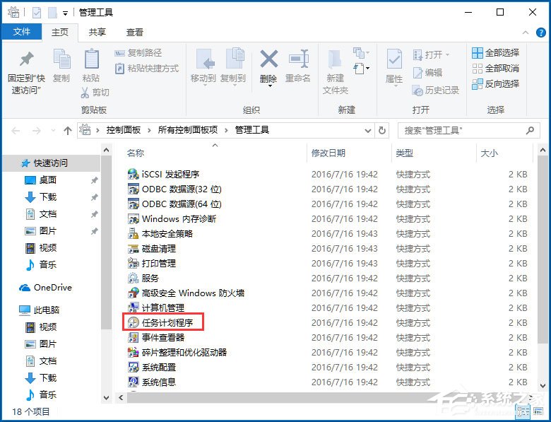Click 反向选择 (Invert selection) in ribbon
Screen dimensions: 551x422
coord(495,83)
